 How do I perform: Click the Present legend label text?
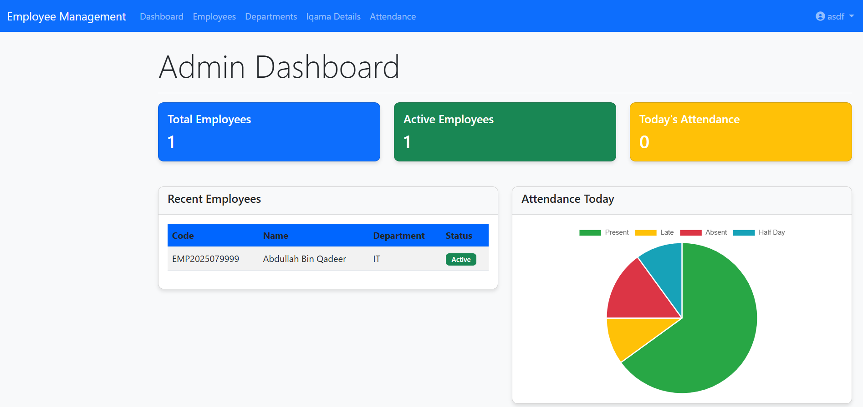(x=617, y=232)
